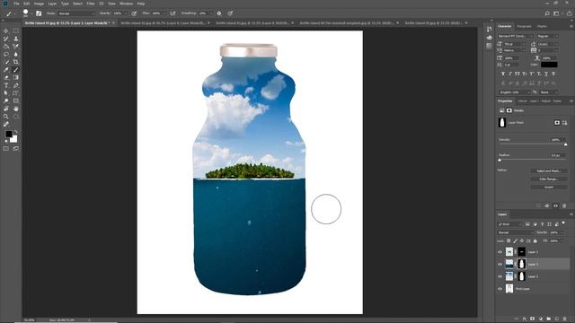Select the Zoom tool in the toolbar
Viewport: 575px width, 323px height.
(6, 116)
